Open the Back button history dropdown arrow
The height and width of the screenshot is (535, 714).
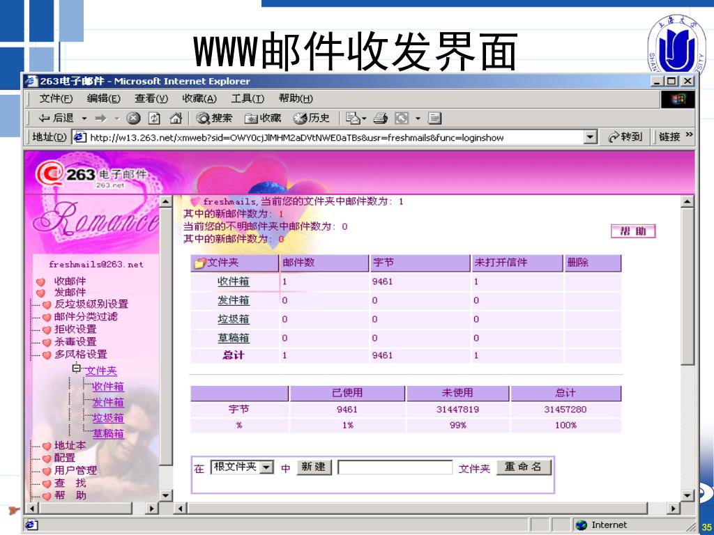pos(84,118)
